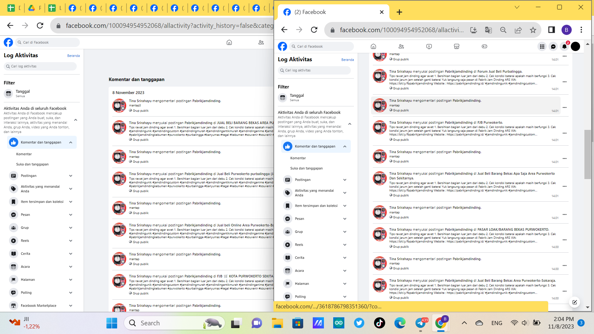Image resolution: width=594 pixels, height=334 pixels.
Task: Bookmark page with star icon
Action: (533, 30)
